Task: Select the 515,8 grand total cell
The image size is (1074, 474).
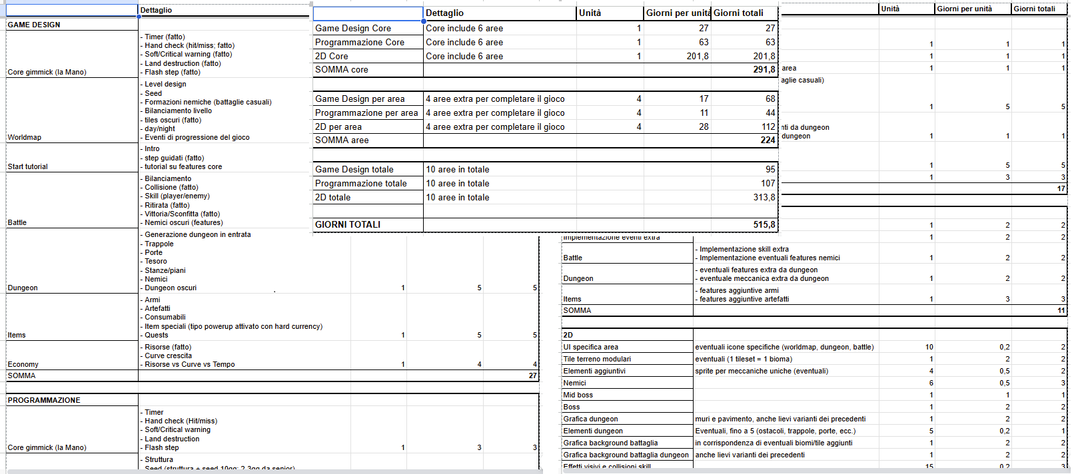Action: coord(744,224)
